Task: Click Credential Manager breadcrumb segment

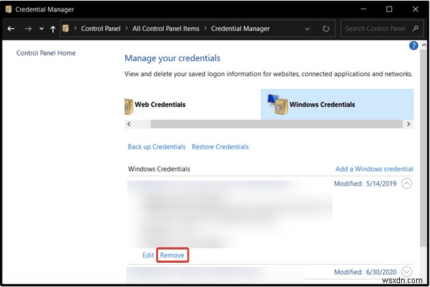Action: tap(240, 29)
